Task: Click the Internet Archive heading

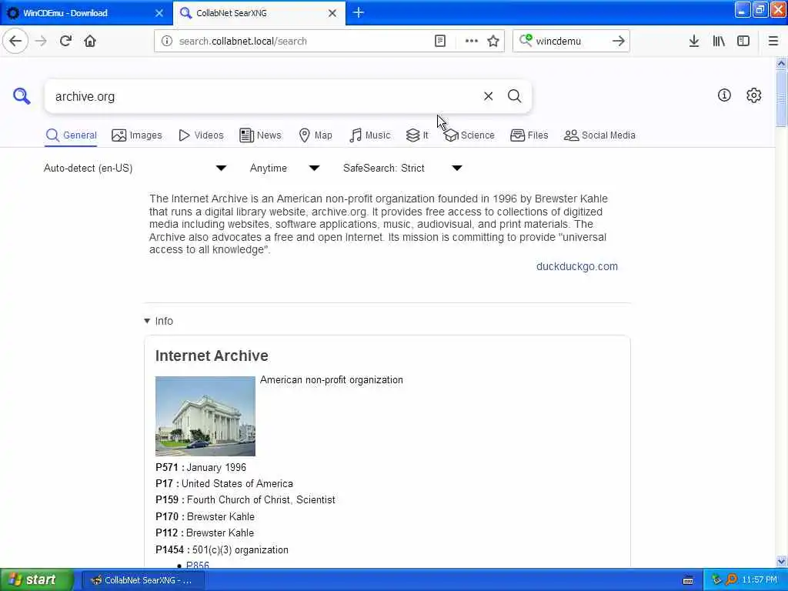Action: pyautogui.click(x=212, y=356)
